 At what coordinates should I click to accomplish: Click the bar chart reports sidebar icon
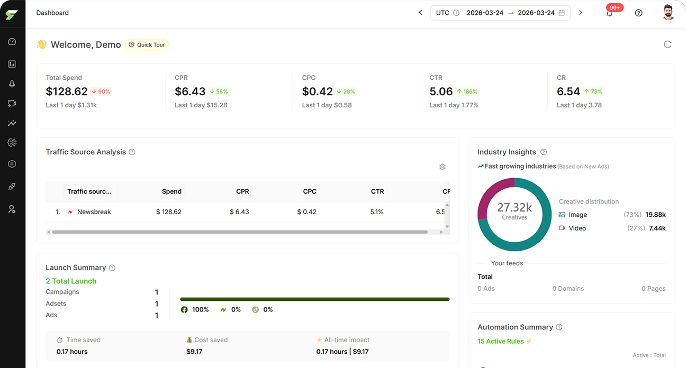coord(12,64)
